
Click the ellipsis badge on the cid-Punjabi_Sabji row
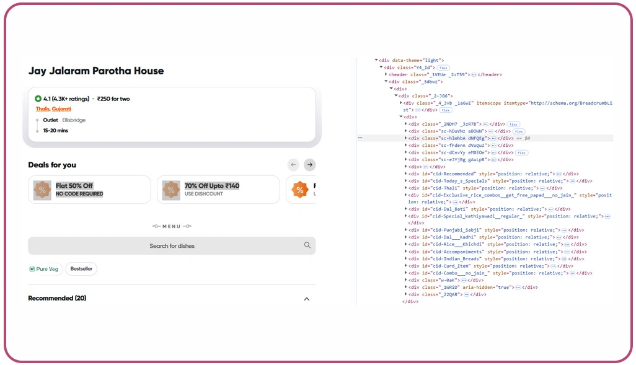564,230
